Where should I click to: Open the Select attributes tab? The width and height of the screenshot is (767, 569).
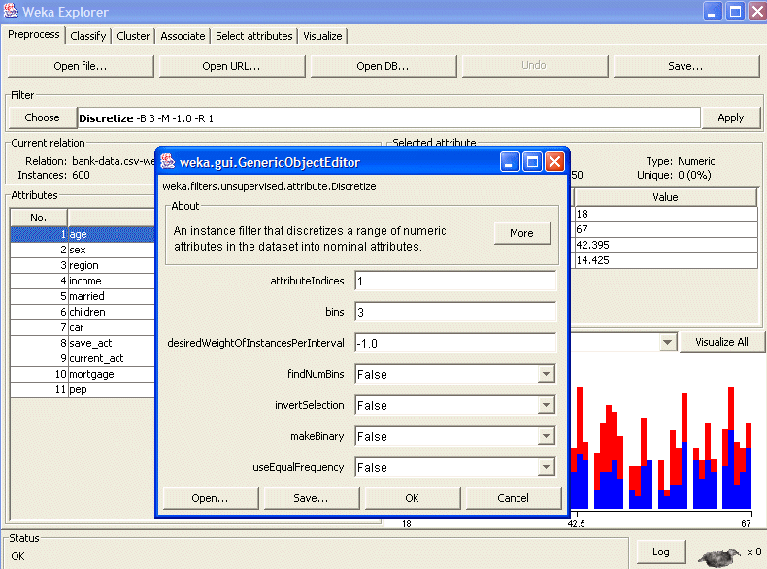253,36
